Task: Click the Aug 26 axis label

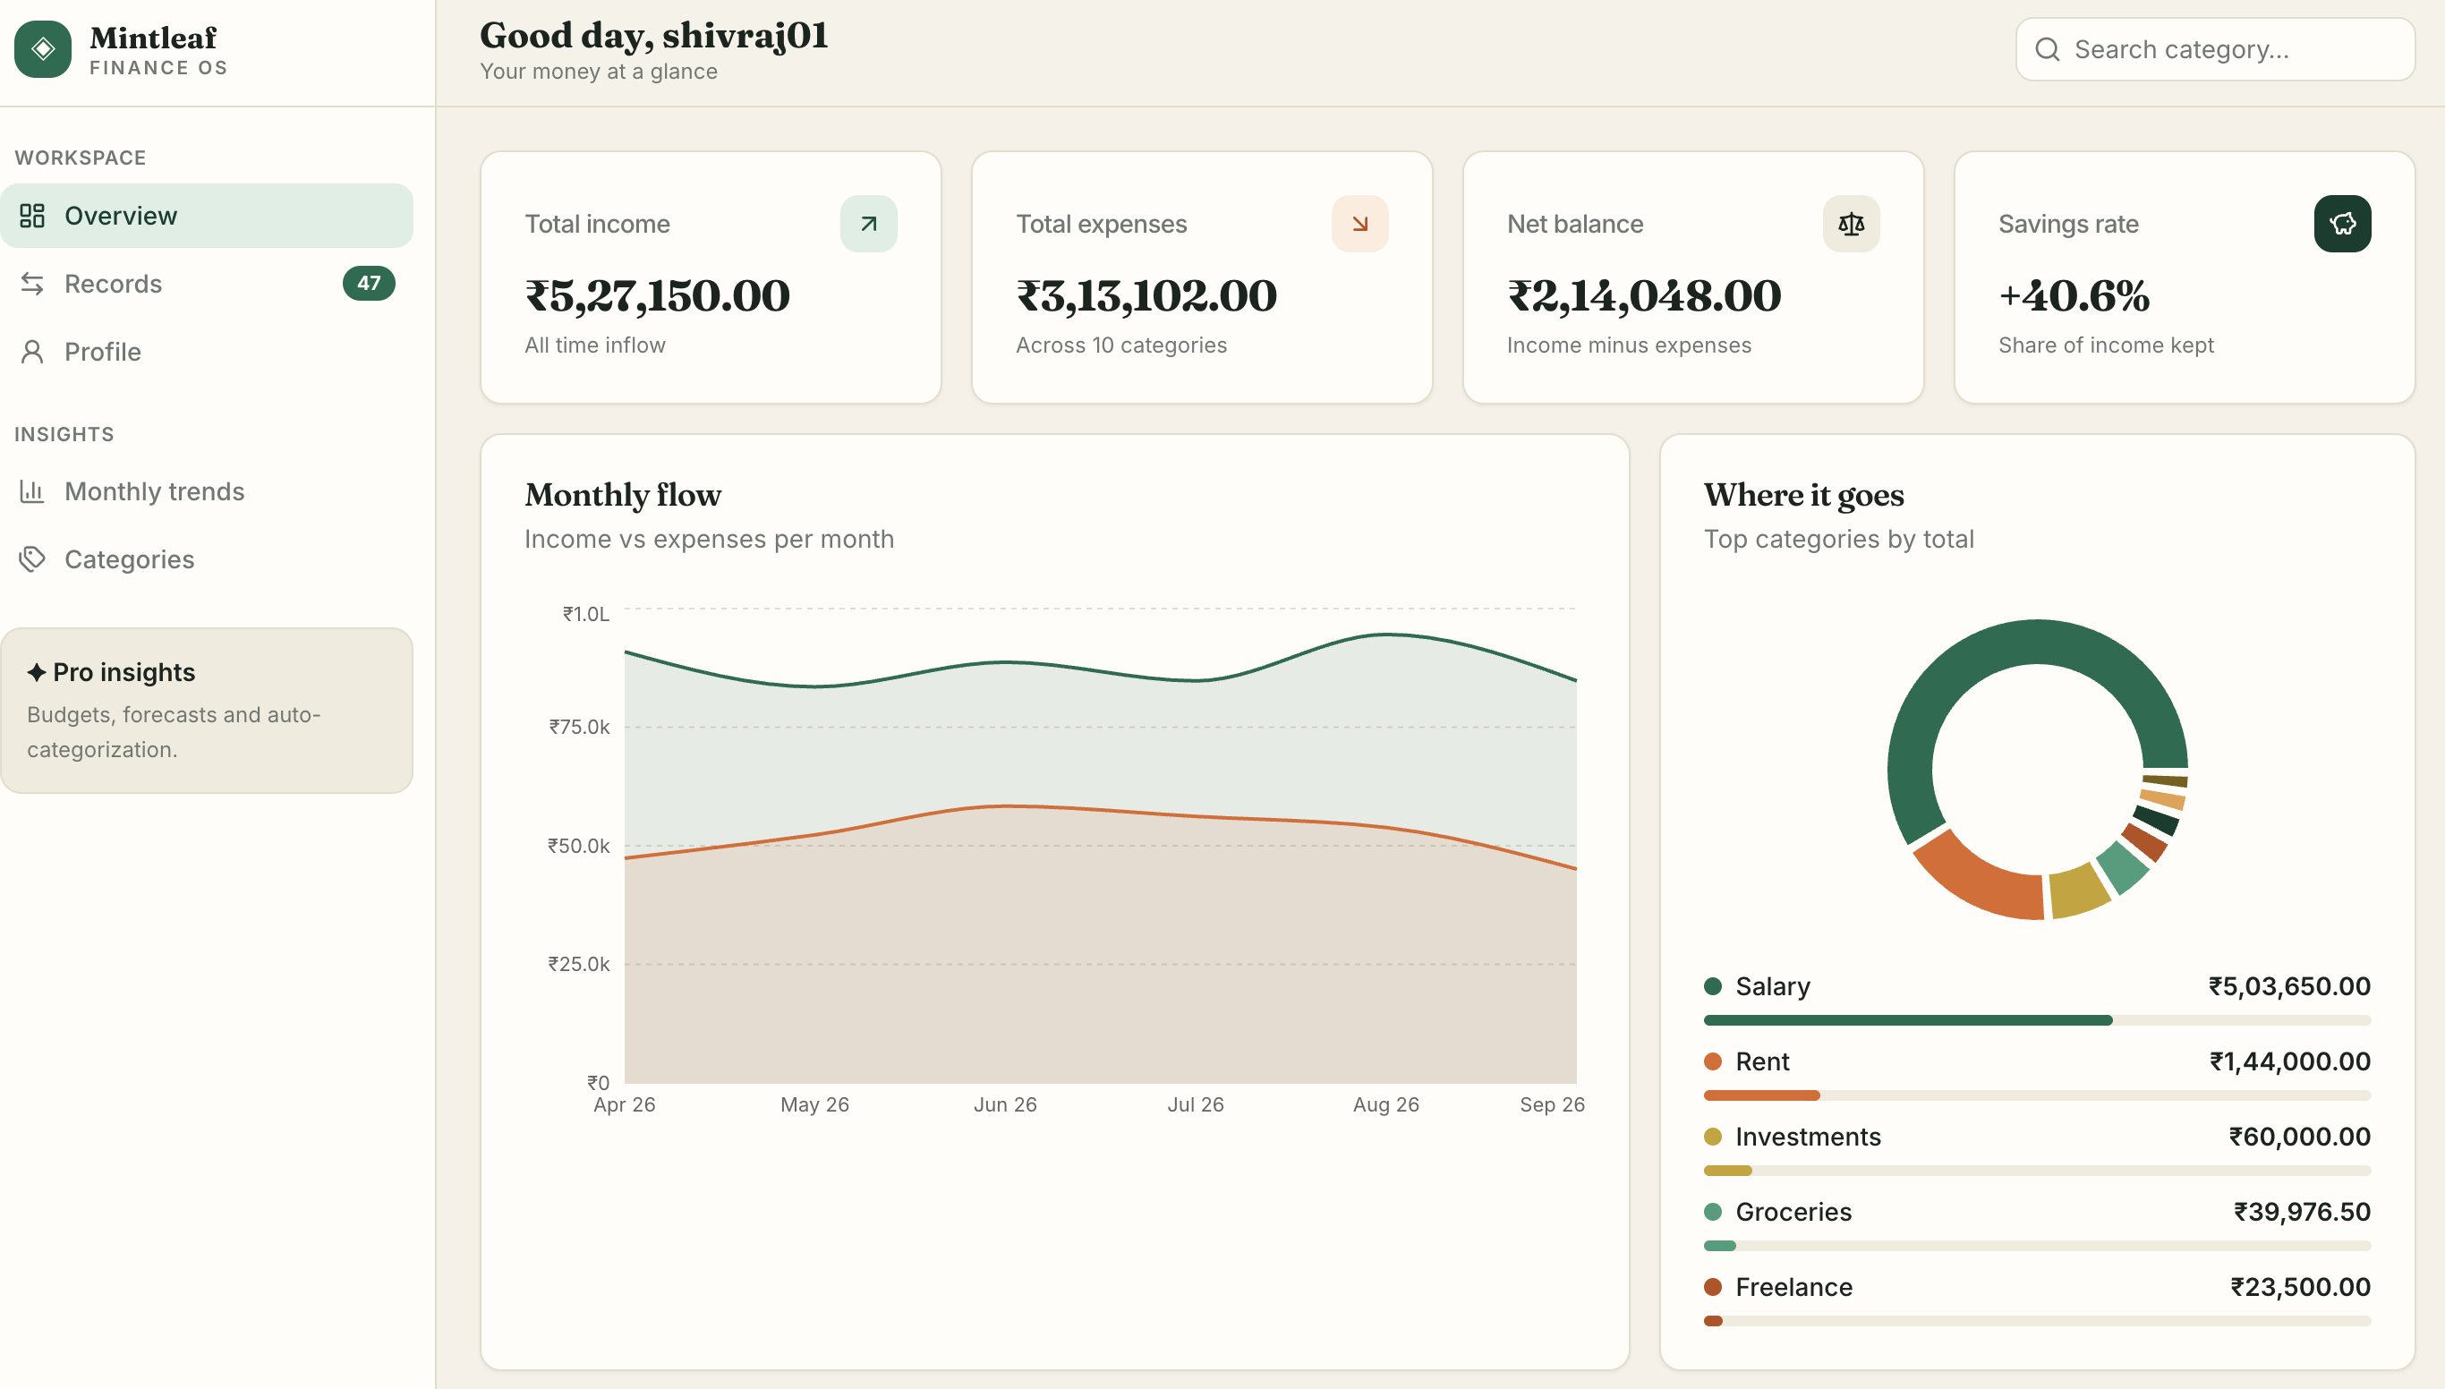Action: (1385, 1104)
